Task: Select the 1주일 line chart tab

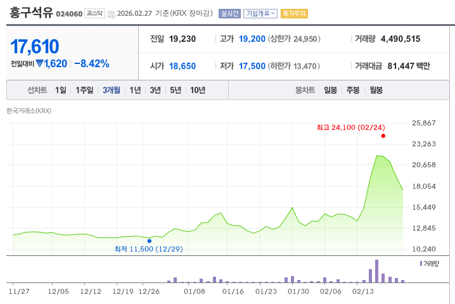Action: pyautogui.click(x=84, y=90)
